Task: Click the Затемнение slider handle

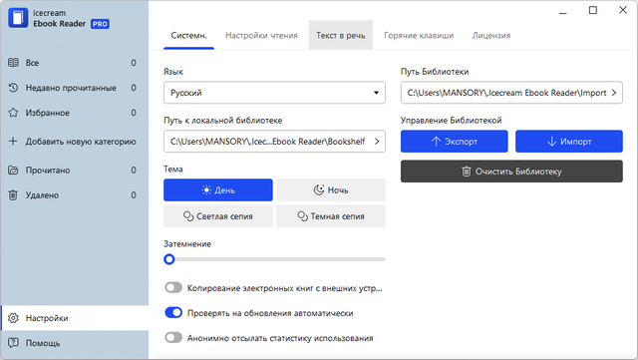Action: pos(169,259)
